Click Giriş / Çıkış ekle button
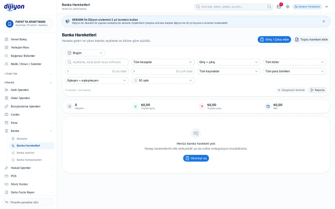335x209 pixels. click(274, 39)
